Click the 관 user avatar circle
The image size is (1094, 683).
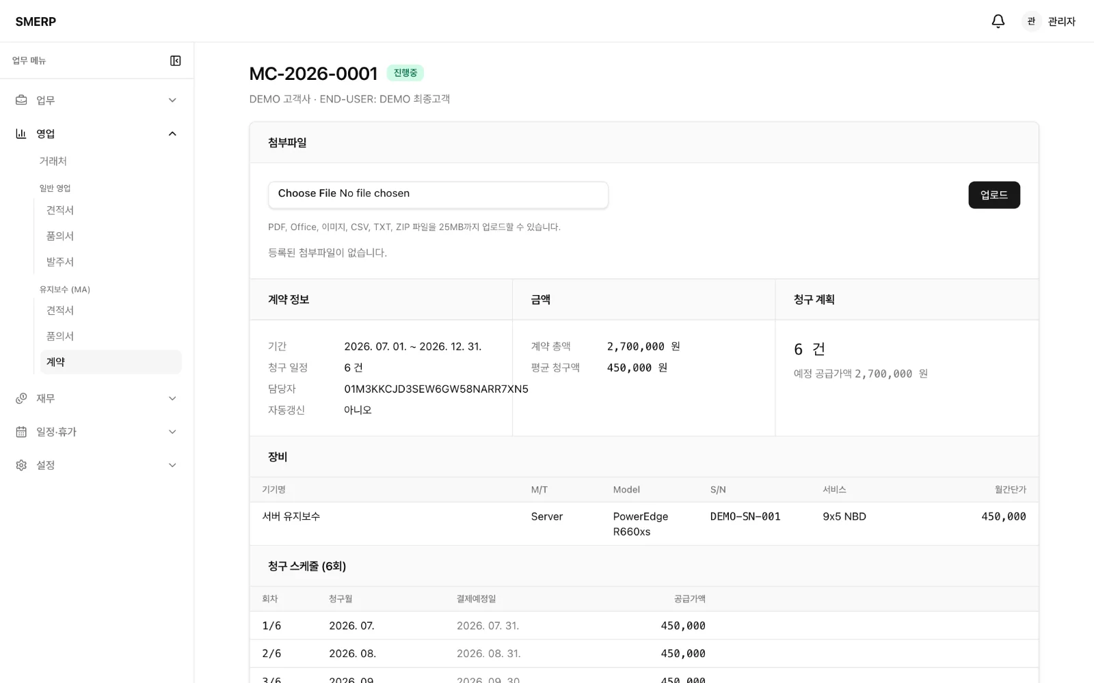tap(1031, 21)
